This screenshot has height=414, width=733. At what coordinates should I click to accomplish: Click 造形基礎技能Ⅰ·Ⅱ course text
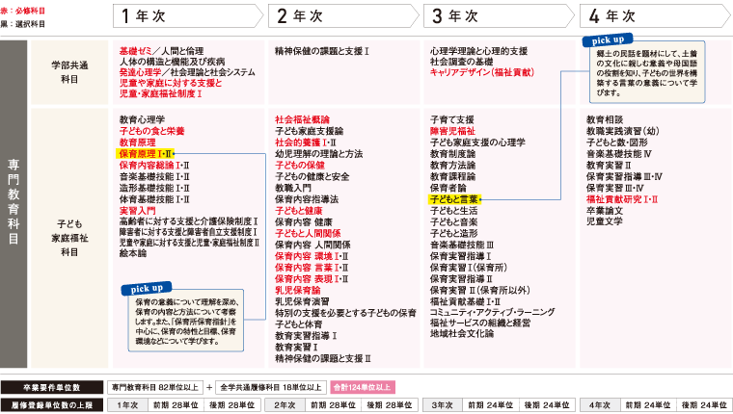pyautogui.click(x=154, y=188)
